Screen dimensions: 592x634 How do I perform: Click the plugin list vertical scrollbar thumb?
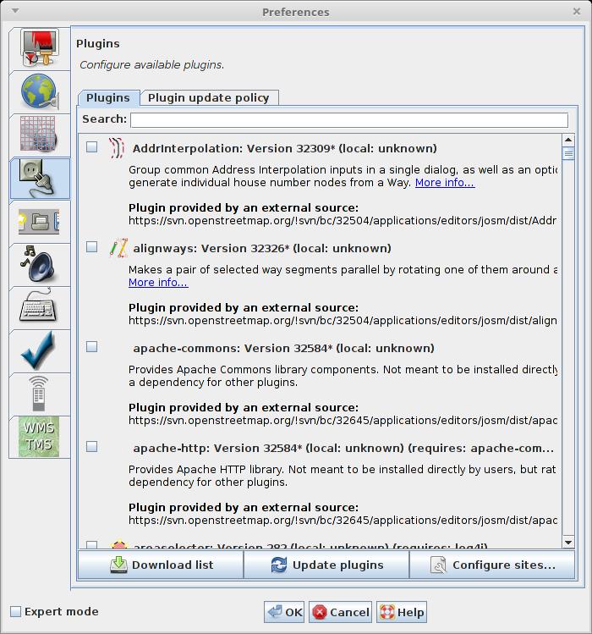click(568, 153)
